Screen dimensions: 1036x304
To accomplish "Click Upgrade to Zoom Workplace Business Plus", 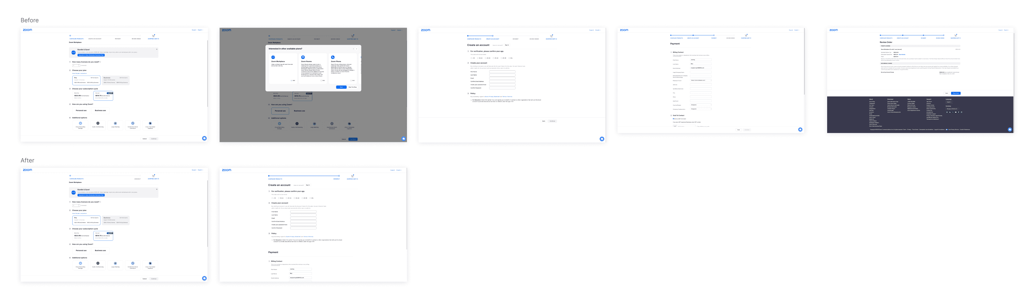I will pyautogui.click(x=91, y=55).
